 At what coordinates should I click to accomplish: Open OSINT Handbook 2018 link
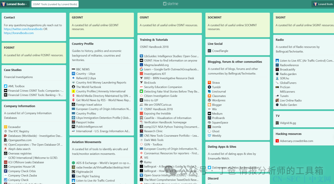tap(158, 109)
